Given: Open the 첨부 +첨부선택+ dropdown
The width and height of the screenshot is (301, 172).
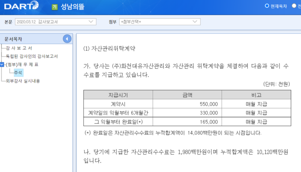Looking at the screenshot, I should pyautogui.click(x=160, y=22).
